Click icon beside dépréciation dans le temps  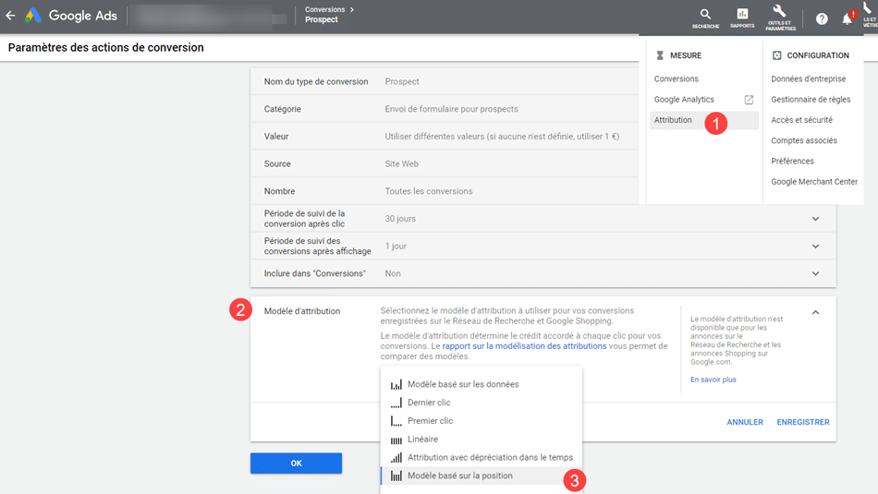(x=396, y=458)
